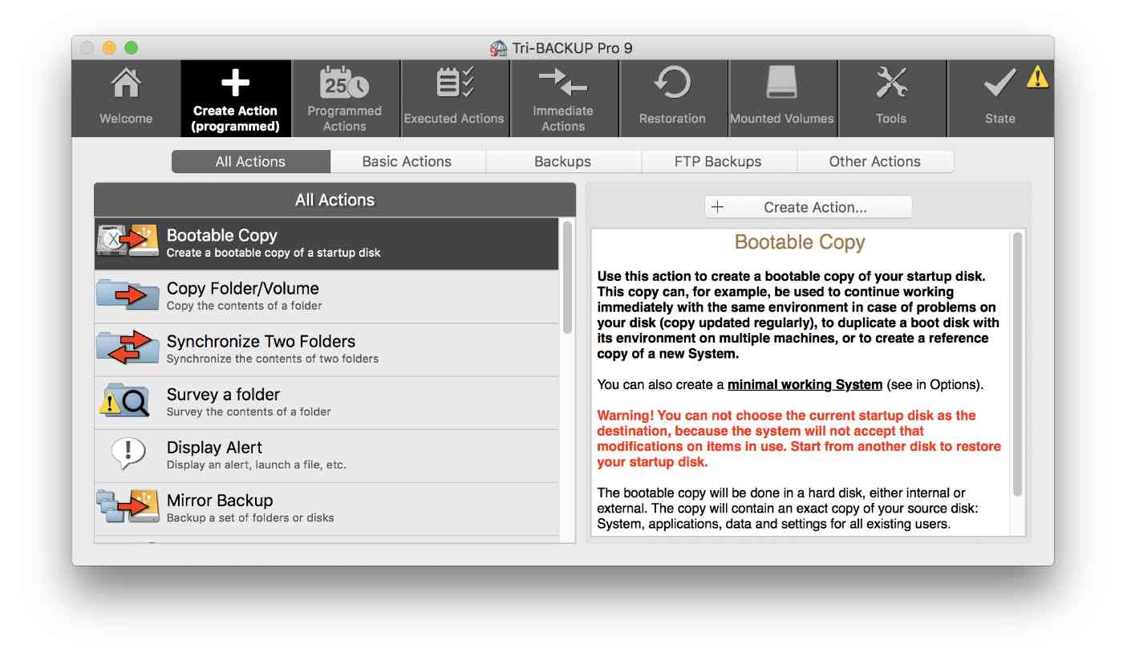Click the Tri-BACKUP title bar app icon

click(498, 48)
